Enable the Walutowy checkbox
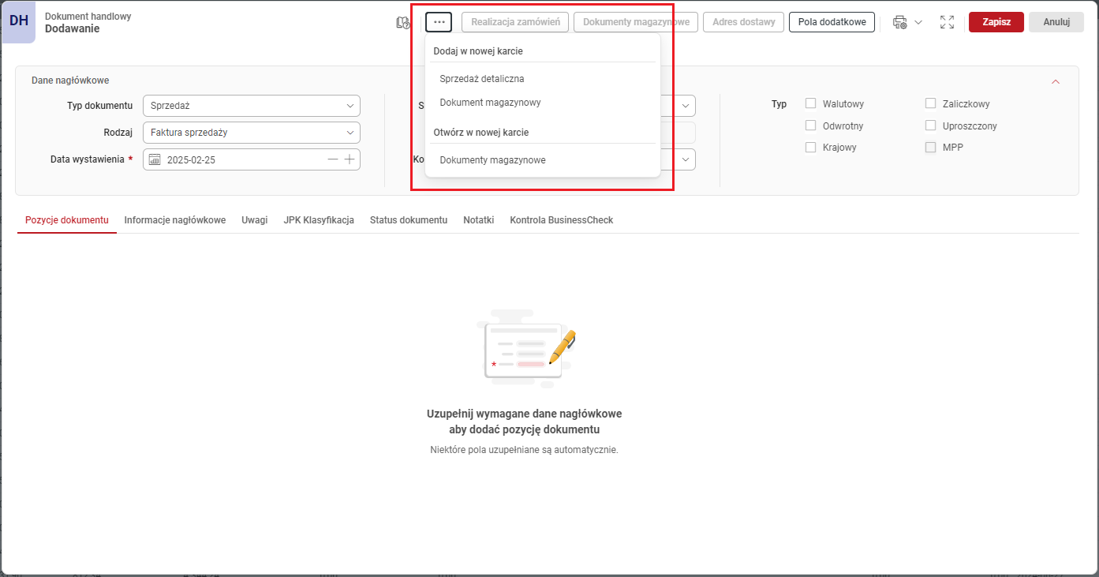1099x577 pixels. click(810, 103)
